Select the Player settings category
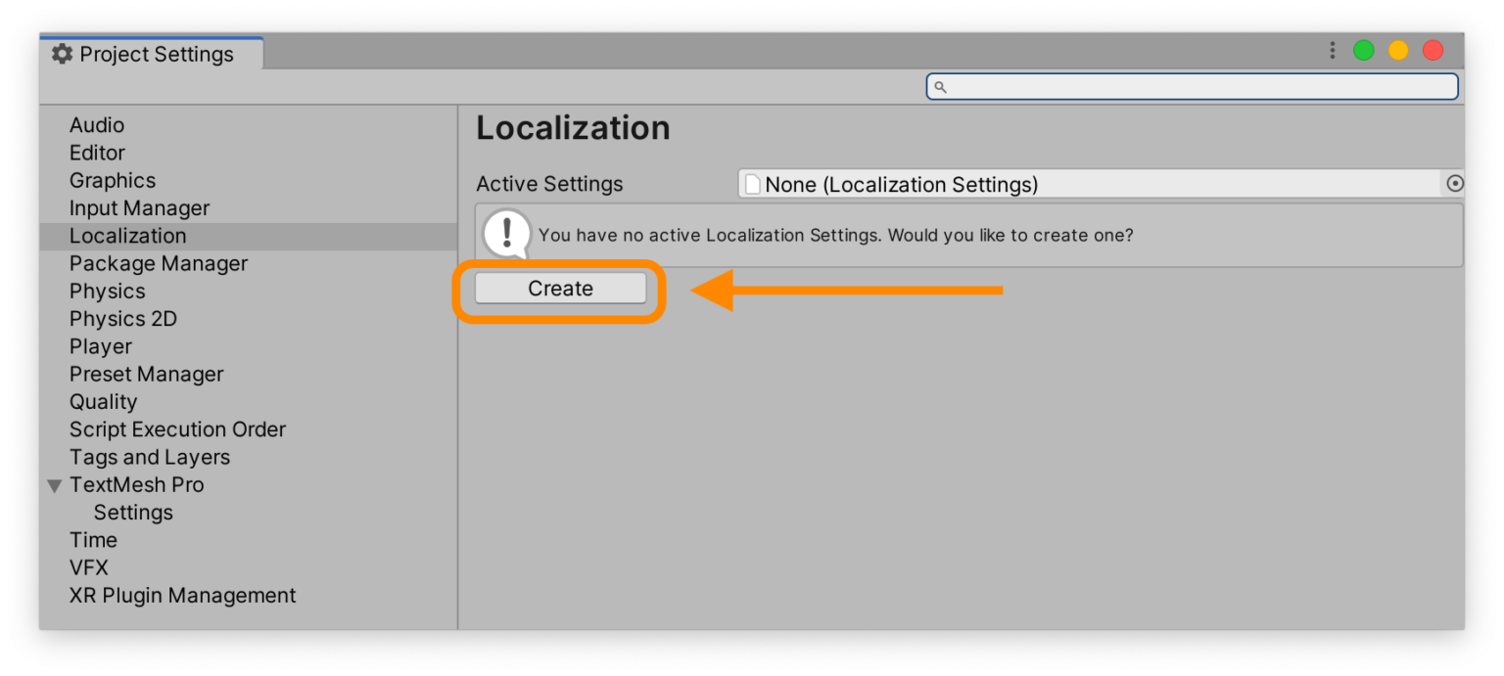 [101, 346]
